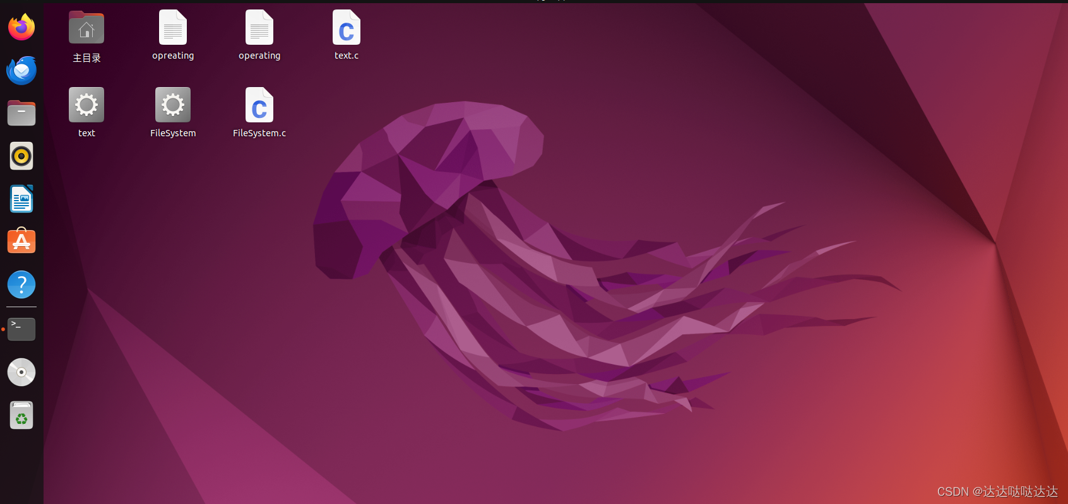Select the FileSystem.c source file icon
The image size is (1068, 504).
(x=259, y=105)
